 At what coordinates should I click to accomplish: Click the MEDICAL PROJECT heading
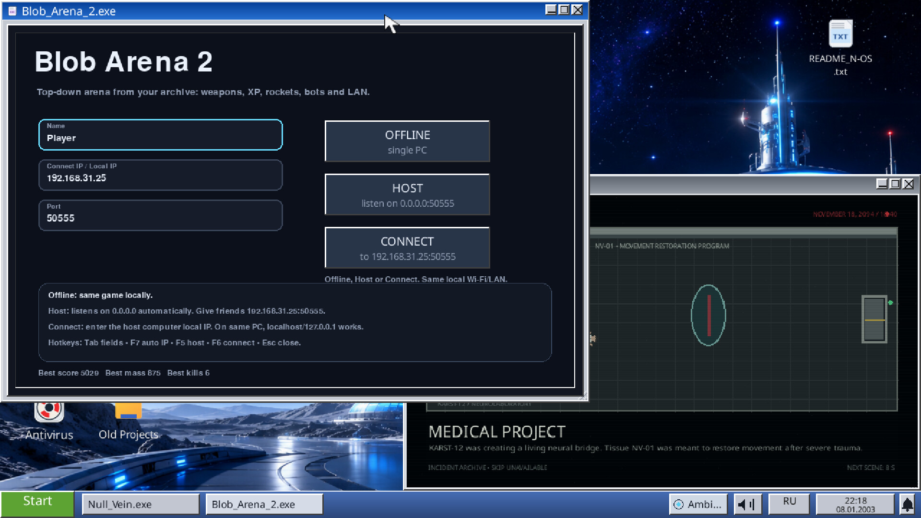(x=497, y=432)
